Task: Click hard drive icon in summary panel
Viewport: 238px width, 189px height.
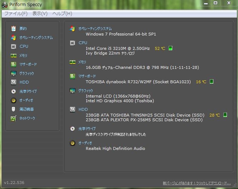Action: pos(73,109)
